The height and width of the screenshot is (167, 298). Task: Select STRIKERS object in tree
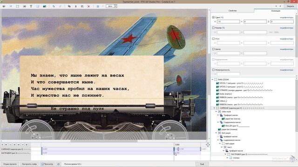coord(246,90)
